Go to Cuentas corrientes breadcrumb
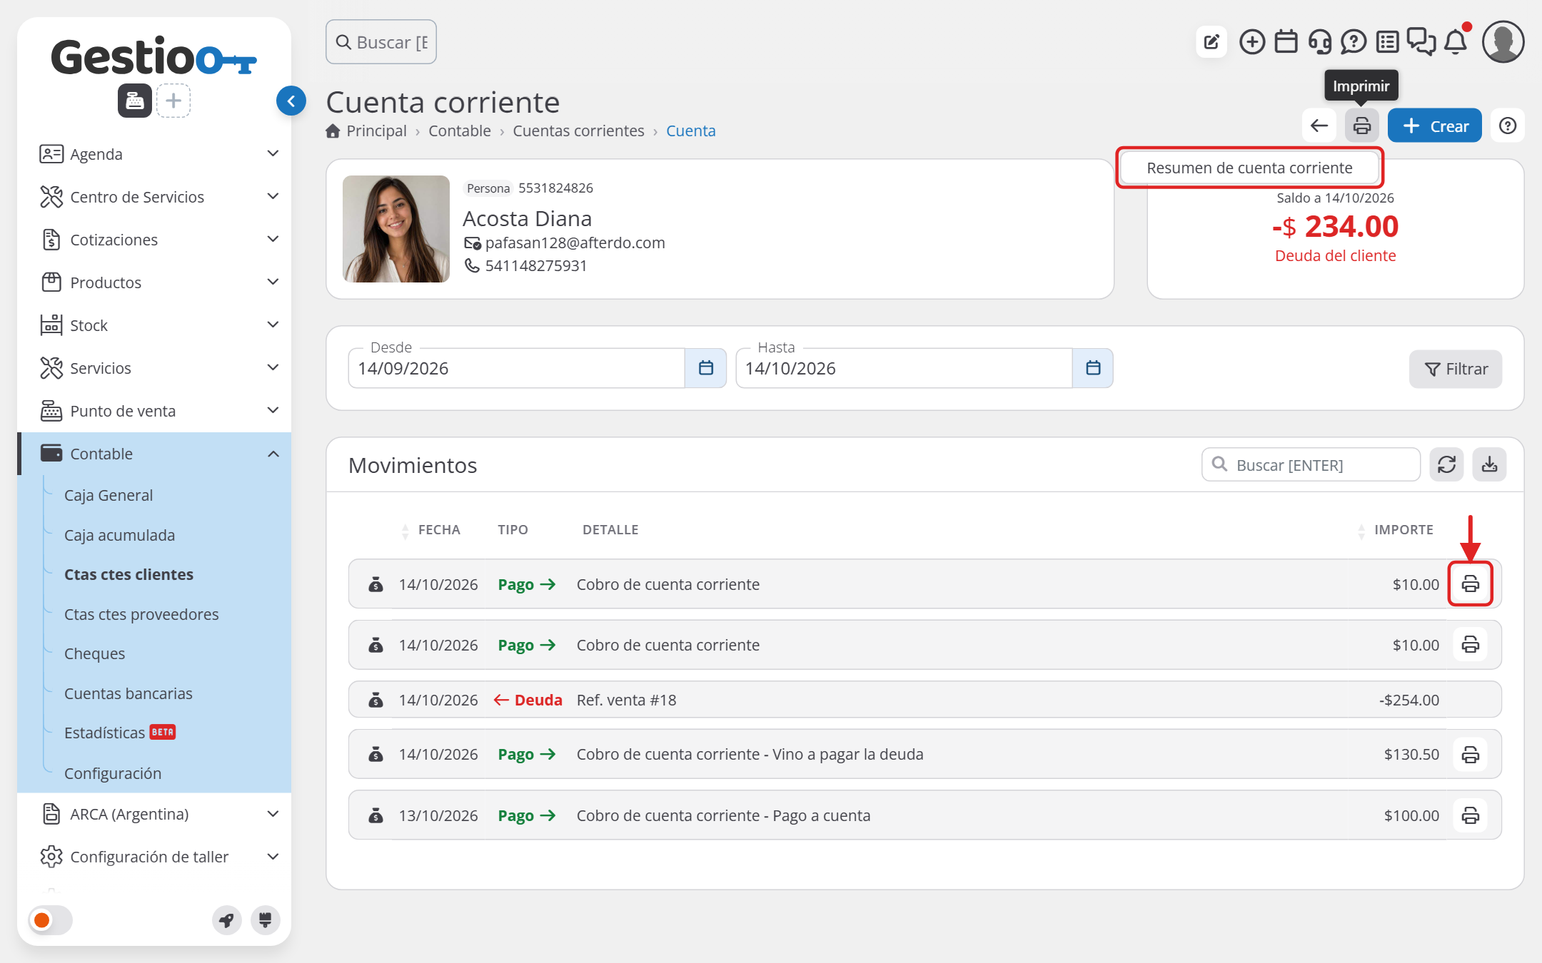This screenshot has height=963, width=1542. 578,131
